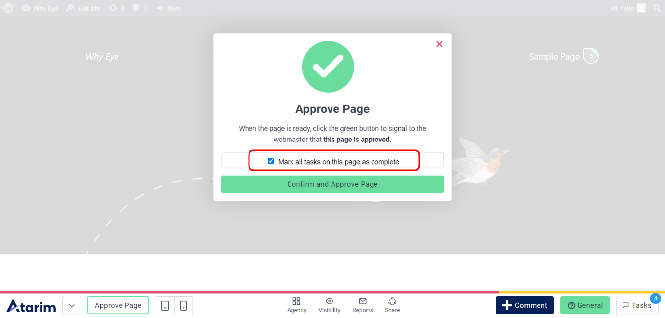Screen dimensions: 665x318
Task: Close the Approve Page dialog
Action: click(439, 44)
